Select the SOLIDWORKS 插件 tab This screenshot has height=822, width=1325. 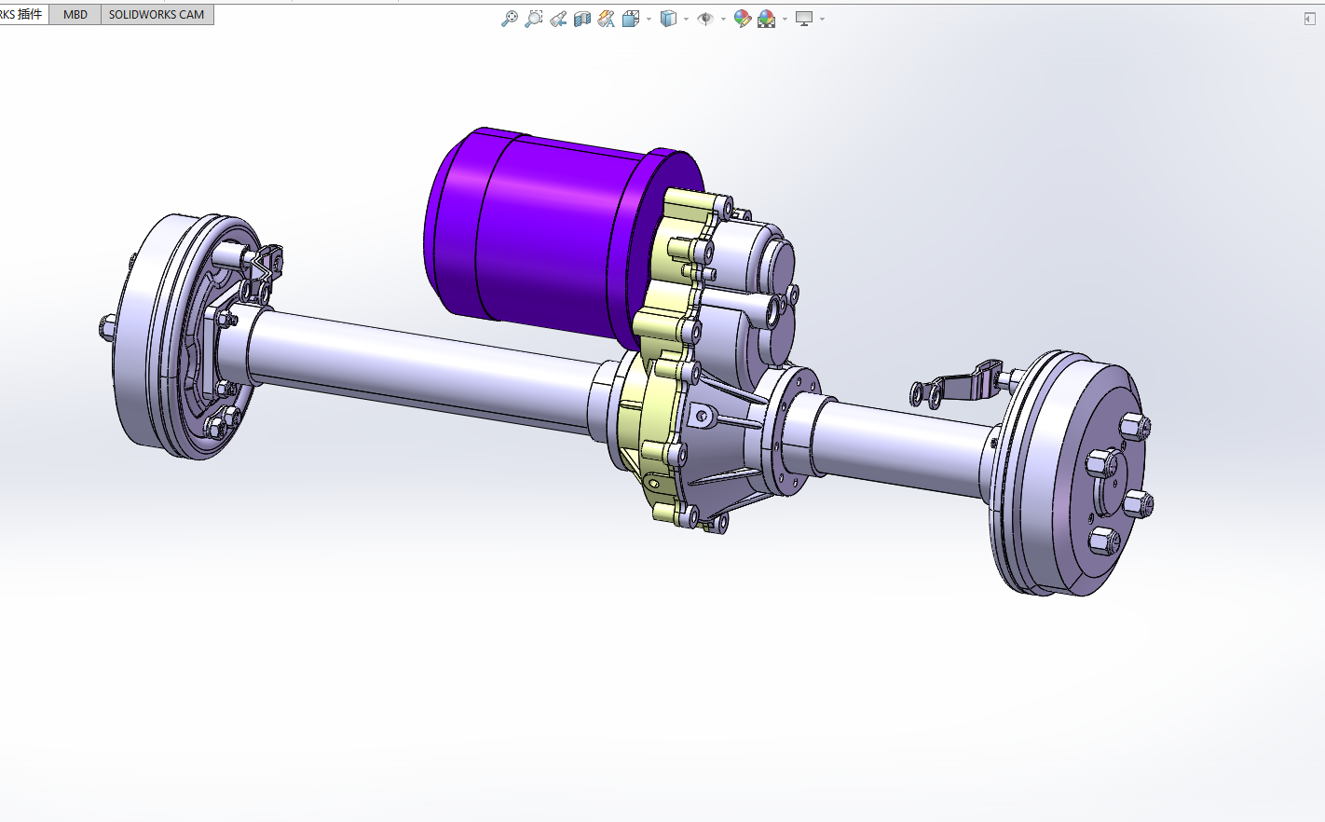(23, 15)
